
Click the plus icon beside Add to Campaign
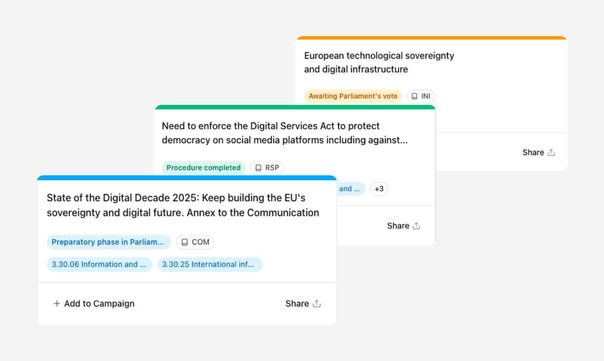point(56,303)
